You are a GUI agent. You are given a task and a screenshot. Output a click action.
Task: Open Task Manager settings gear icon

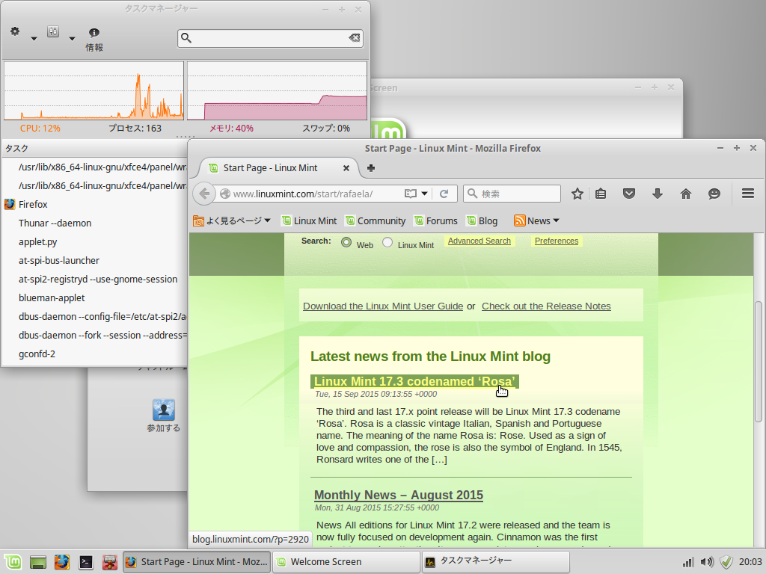tap(15, 31)
